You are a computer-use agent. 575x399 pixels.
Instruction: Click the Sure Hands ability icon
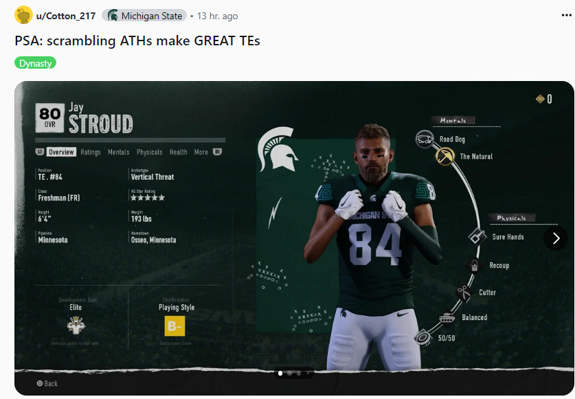point(477,236)
